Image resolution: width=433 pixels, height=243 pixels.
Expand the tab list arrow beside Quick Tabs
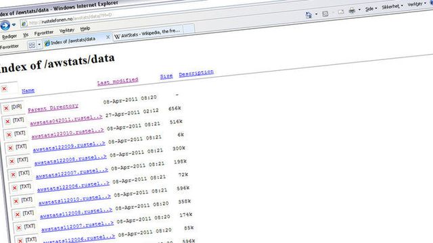pyautogui.click(x=39, y=45)
